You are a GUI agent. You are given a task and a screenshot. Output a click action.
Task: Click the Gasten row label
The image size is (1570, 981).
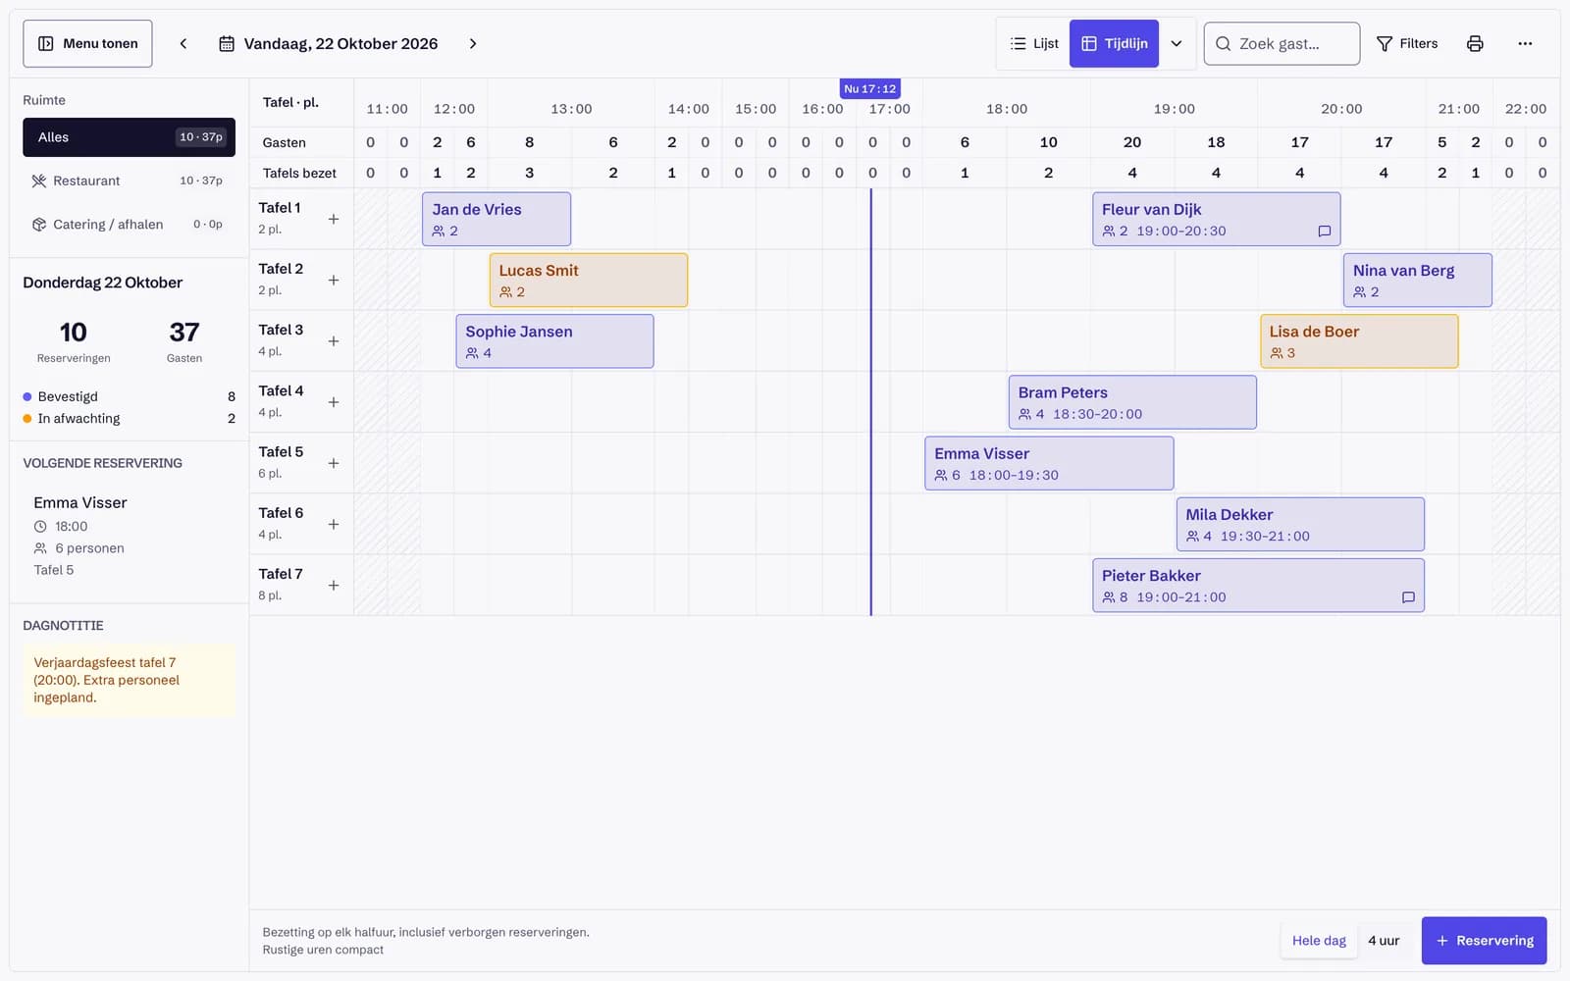[284, 142]
